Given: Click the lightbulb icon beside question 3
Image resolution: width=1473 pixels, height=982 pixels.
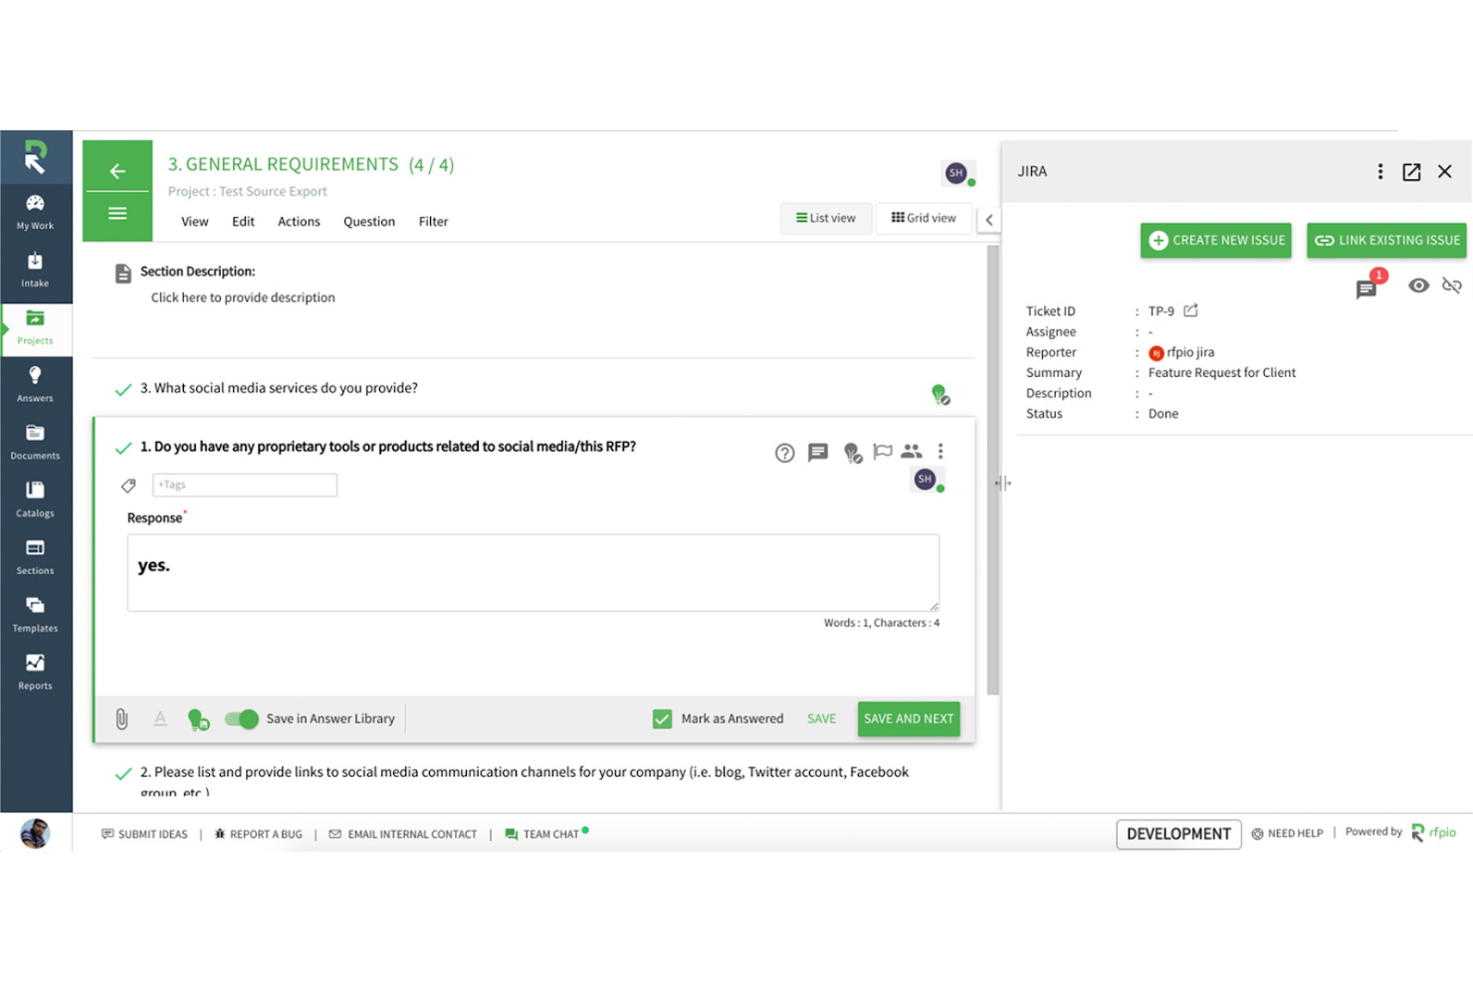Looking at the screenshot, I should click(940, 395).
